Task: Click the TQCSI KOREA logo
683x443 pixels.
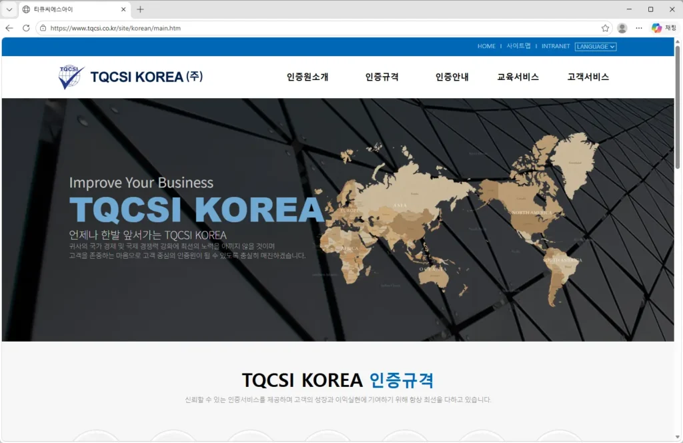Action: tap(131, 77)
